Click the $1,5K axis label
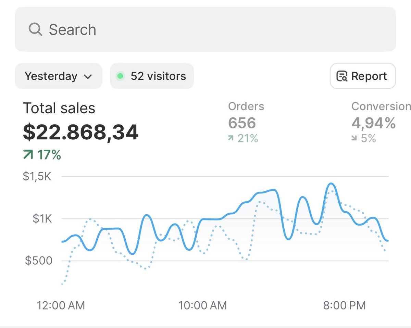This screenshot has height=328, width=411. pyautogui.click(x=37, y=177)
